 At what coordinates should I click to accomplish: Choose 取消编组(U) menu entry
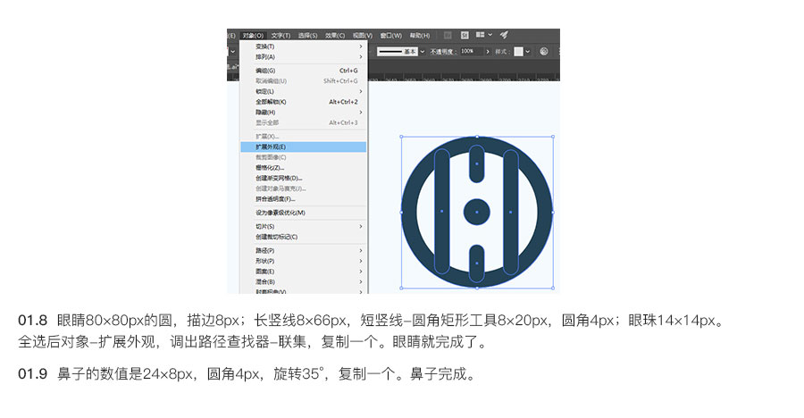point(303,80)
